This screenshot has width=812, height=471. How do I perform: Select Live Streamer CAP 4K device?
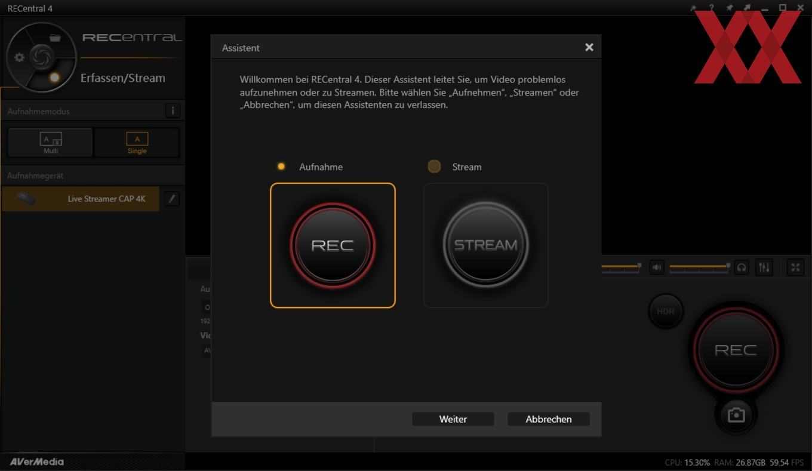click(81, 199)
